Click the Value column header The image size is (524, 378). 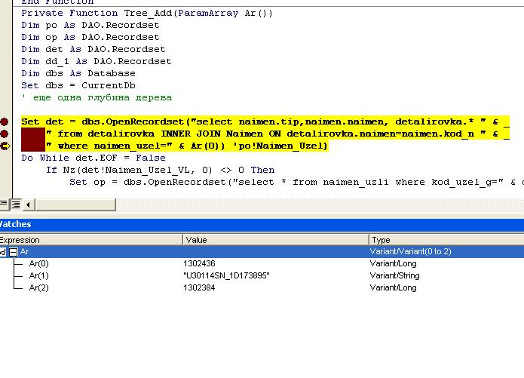pos(276,240)
